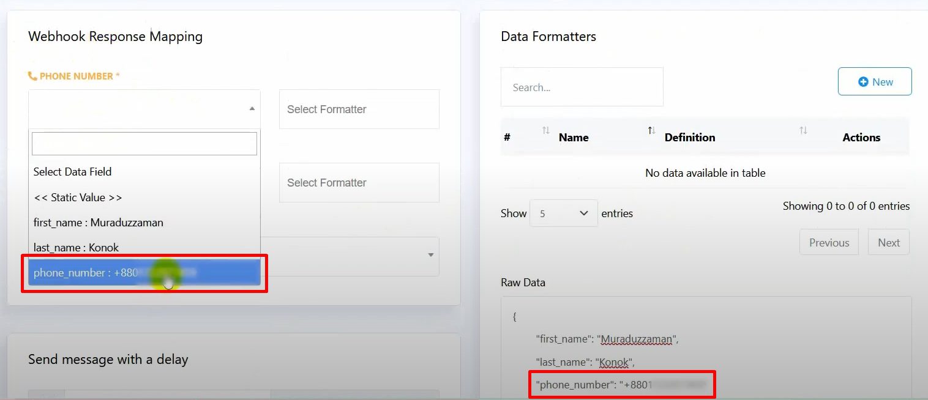Open the second Select Formatter dropdown

(x=359, y=183)
